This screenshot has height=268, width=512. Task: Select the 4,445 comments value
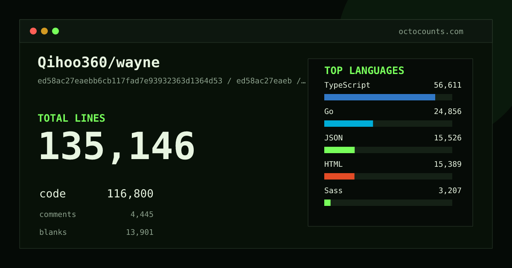(x=142, y=214)
